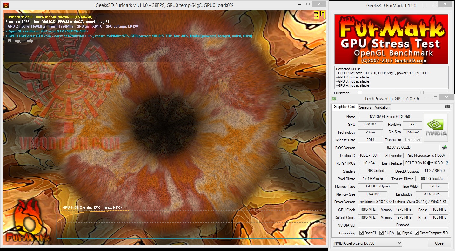Image resolution: width=455 pixels, height=251 pixels.
Task: Click the Device ID value 10DE - 1381
Action: pos(369,155)
